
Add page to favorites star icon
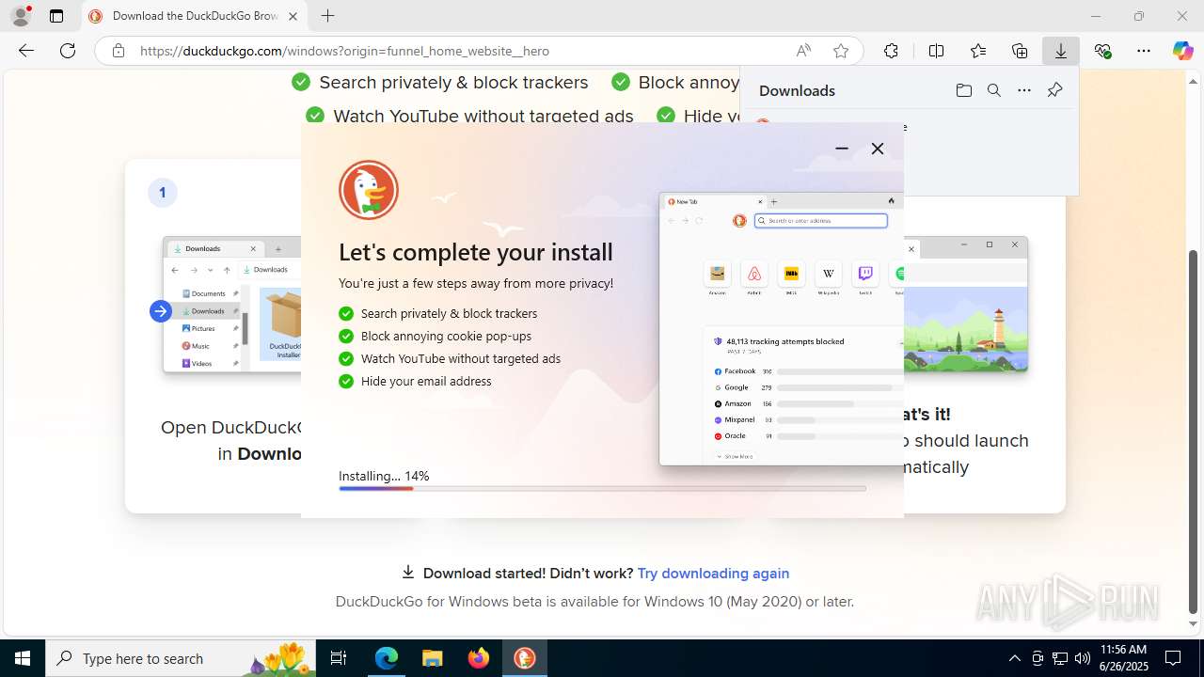841,51
